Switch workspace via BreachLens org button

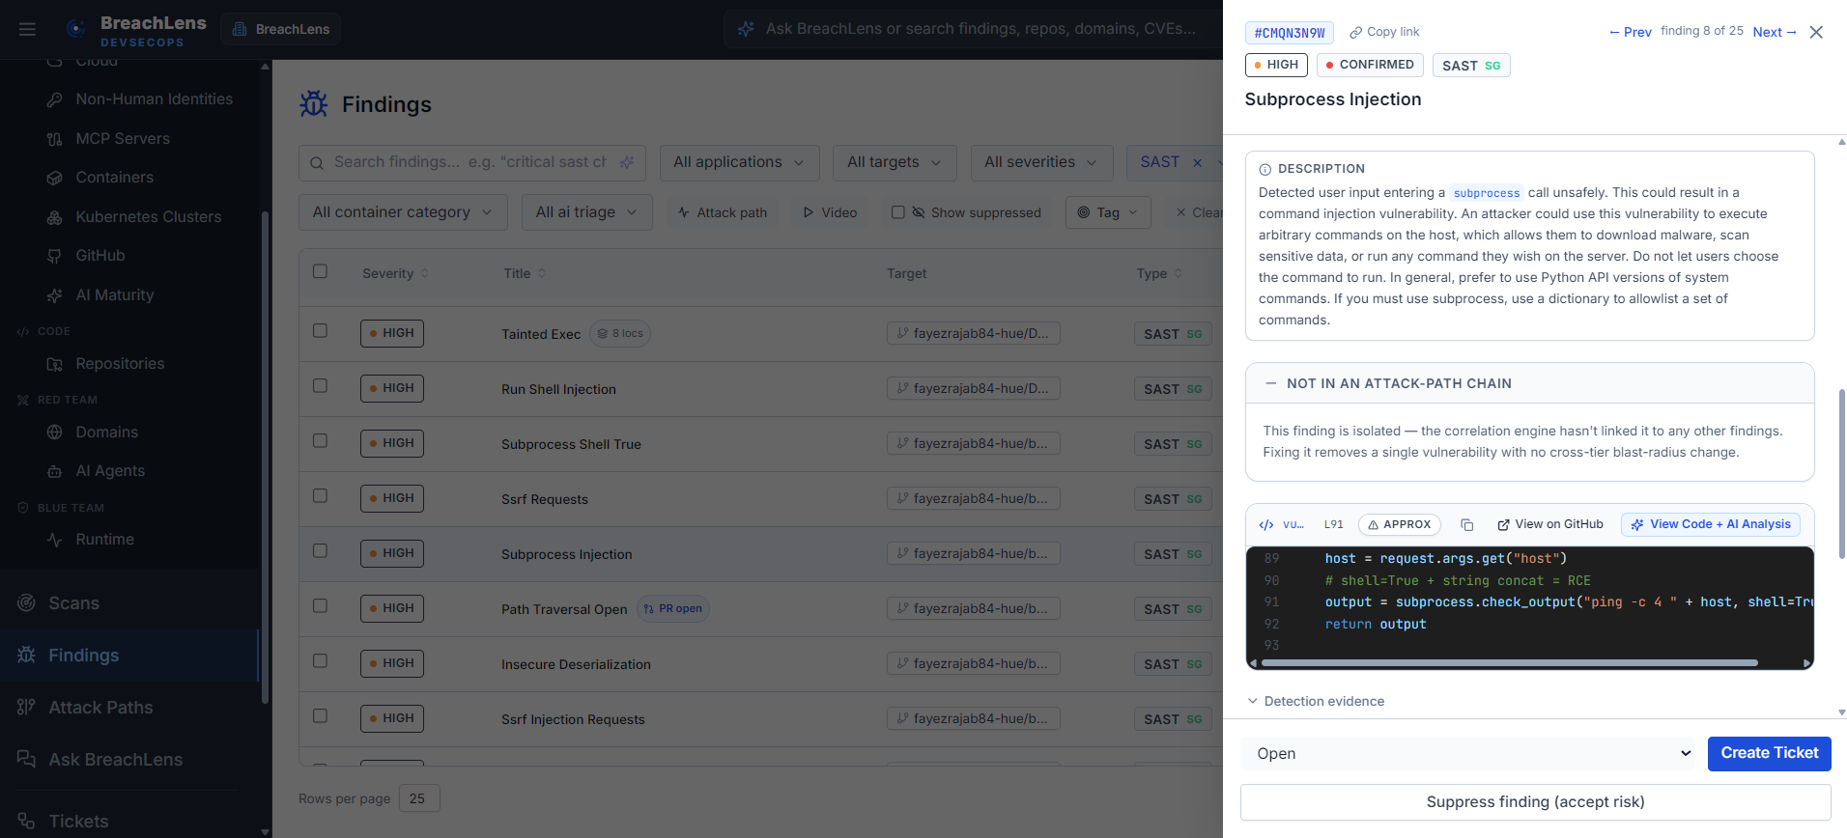(281, 29)
